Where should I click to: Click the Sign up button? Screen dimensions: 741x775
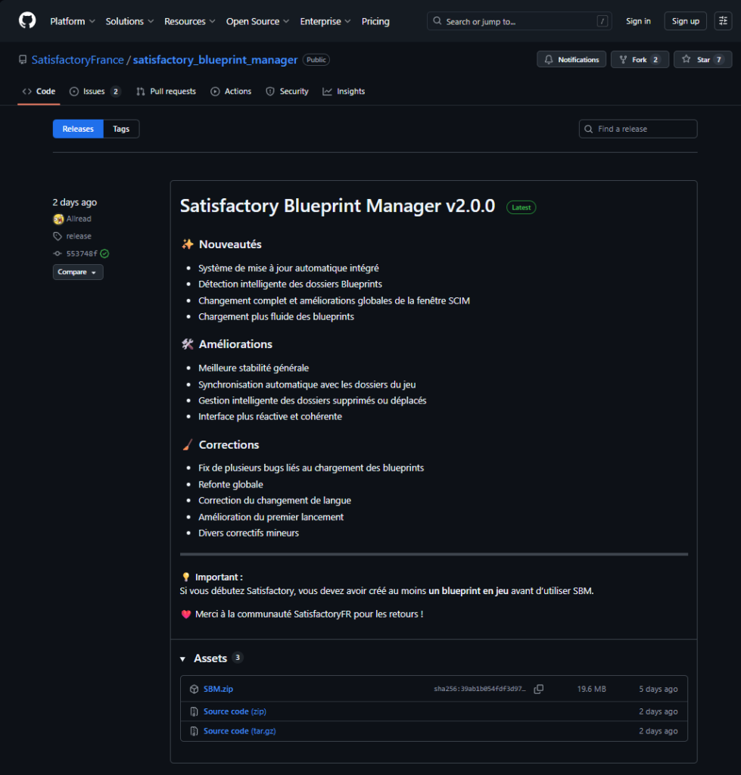pyautogui.click(x=685, y=21)
